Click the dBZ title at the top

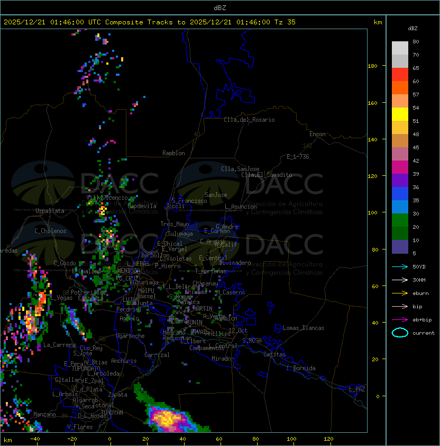tap(220, 7)
